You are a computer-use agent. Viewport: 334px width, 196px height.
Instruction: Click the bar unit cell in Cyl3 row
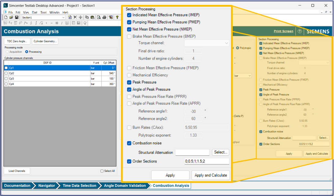tap(96, 79)
